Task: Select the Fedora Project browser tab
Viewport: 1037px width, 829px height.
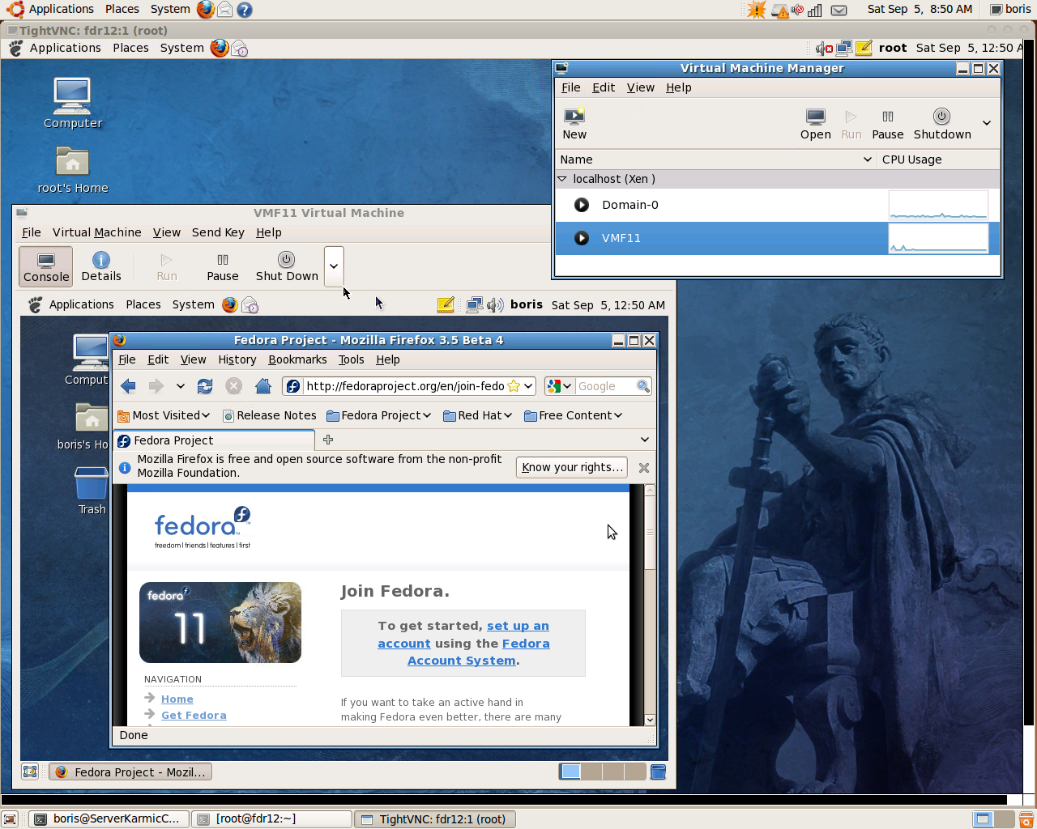Action: click(214, 440)
